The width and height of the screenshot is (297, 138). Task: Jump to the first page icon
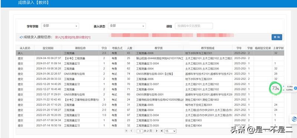tap(127, 131)
